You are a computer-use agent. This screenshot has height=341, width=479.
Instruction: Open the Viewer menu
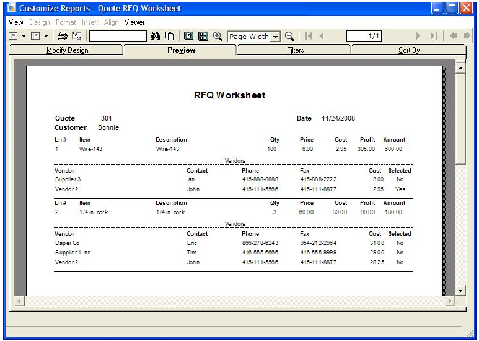click(134, 22)
